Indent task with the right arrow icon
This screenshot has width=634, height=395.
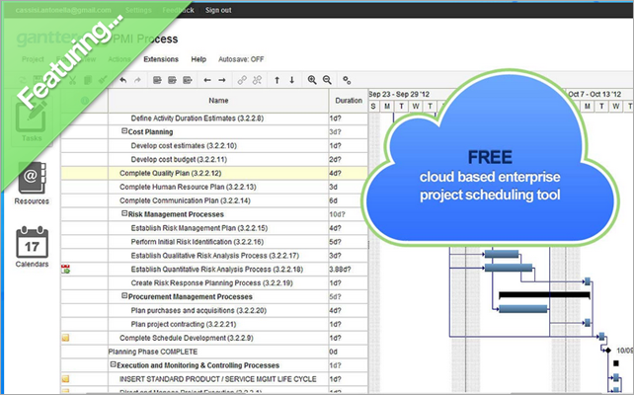point(222,80)
